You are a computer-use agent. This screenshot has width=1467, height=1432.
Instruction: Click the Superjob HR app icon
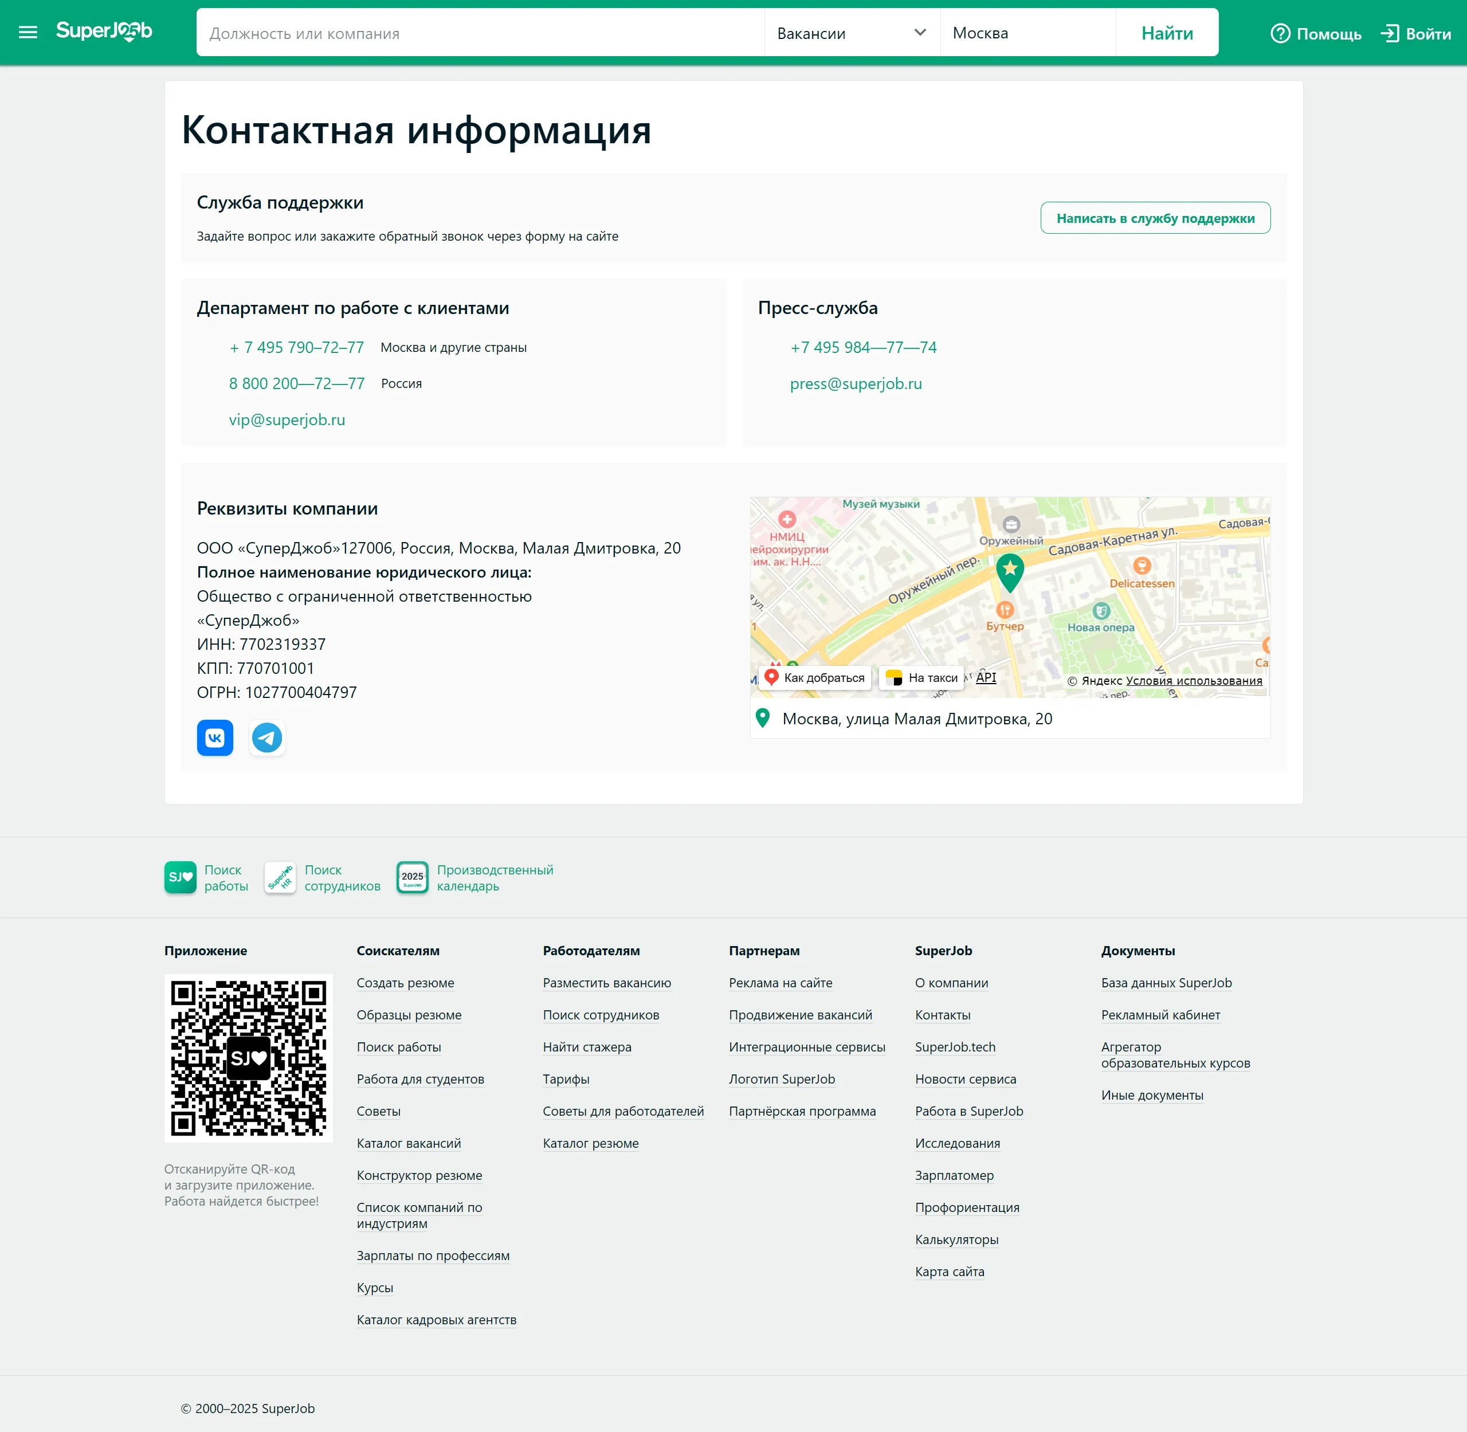[281, 878]
